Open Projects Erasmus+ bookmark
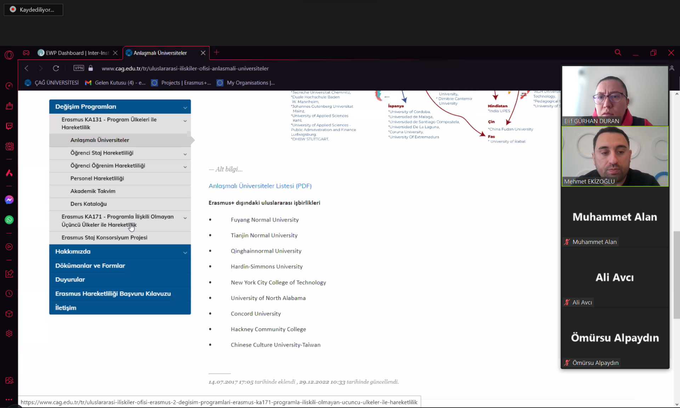The width and height of the screenshot is (680, 408). [x=181, y=83]
